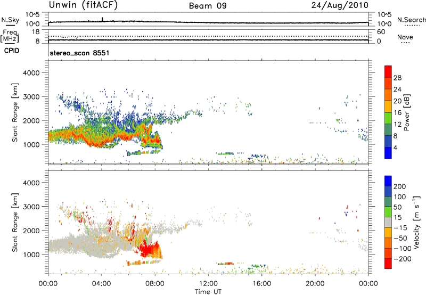
Task: Click the gray swatch of the Velocity colorbar
Action: click(388, 222)
